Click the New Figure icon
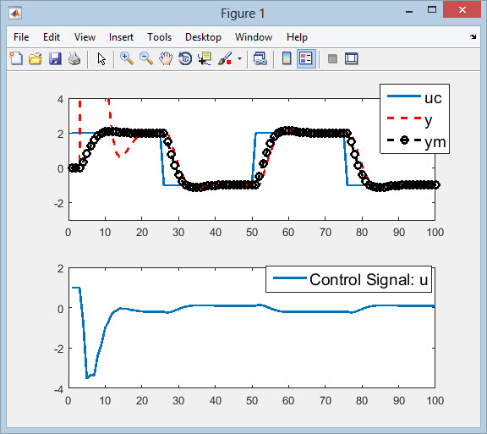Viewport: 487px width, 434px height. coord(16,58)
